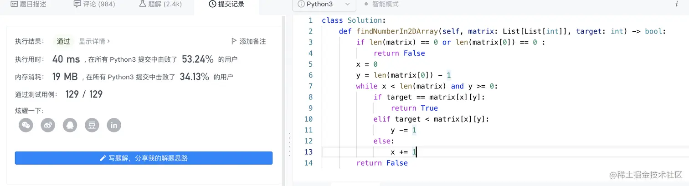Open the Python3 language dropdown
The width and height of the screenshot is (689, 186).
coord(324,4)
